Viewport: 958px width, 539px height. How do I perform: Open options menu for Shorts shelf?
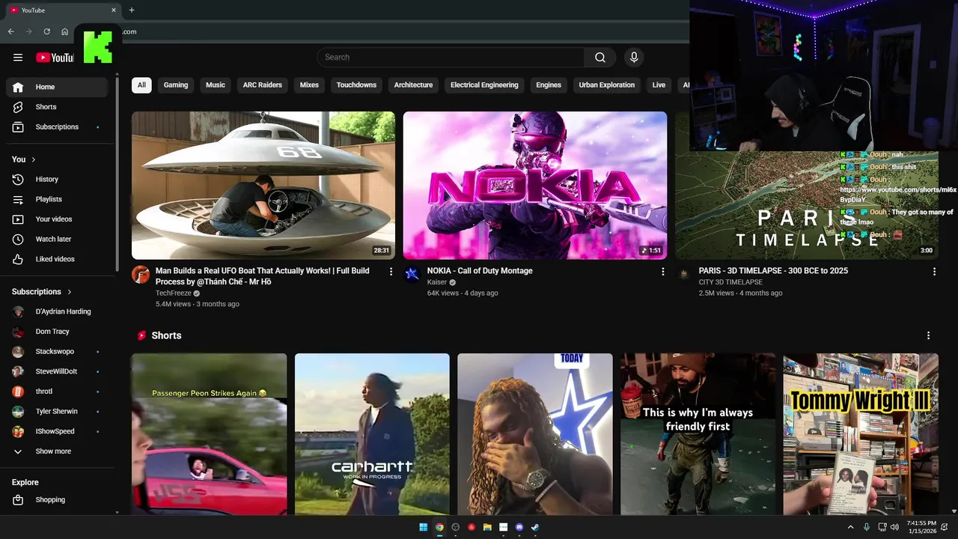pos(929,336)
